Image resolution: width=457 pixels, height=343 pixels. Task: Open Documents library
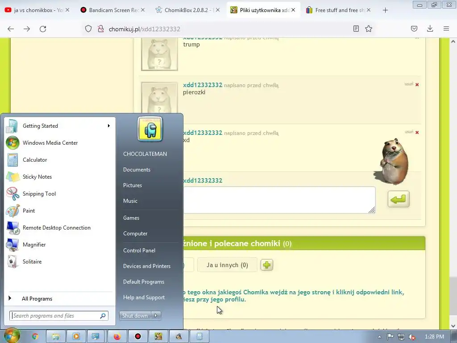tap(137, 169)
